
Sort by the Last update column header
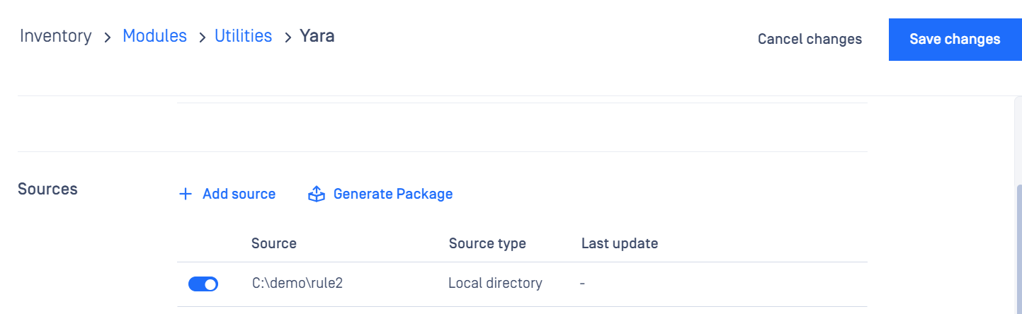tap(620, 244)
